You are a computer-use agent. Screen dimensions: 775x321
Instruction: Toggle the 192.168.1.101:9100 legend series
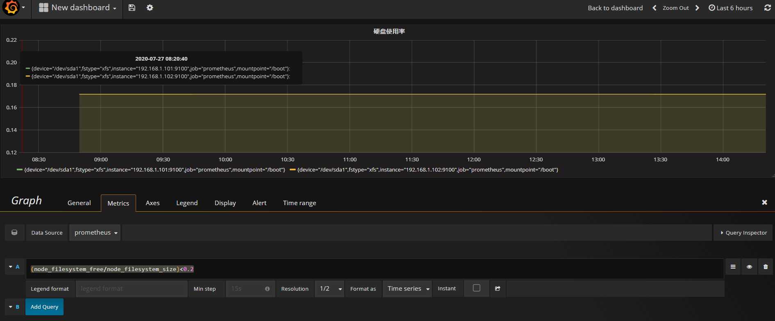[x=154, y=170]
